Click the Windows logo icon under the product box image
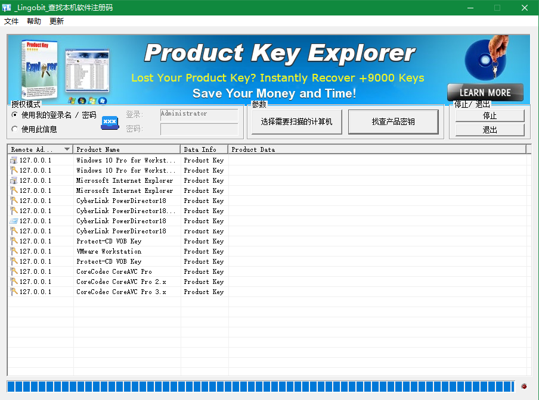 click(x=72, y=100)
